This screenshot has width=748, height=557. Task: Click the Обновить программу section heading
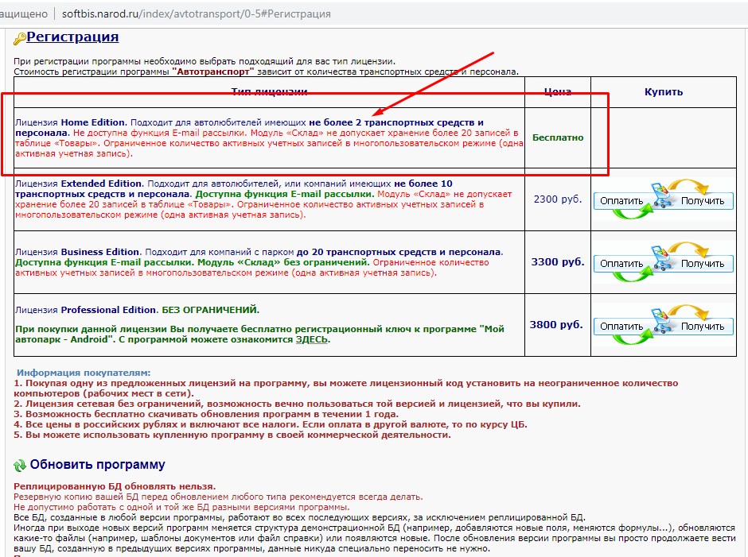click(97, 465)
